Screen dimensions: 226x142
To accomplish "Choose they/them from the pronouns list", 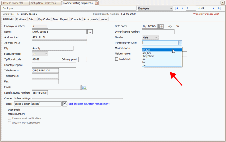I will tap(148, 56).
